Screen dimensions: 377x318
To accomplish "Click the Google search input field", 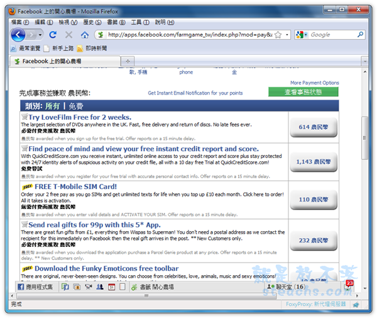I will coord(332,35).
